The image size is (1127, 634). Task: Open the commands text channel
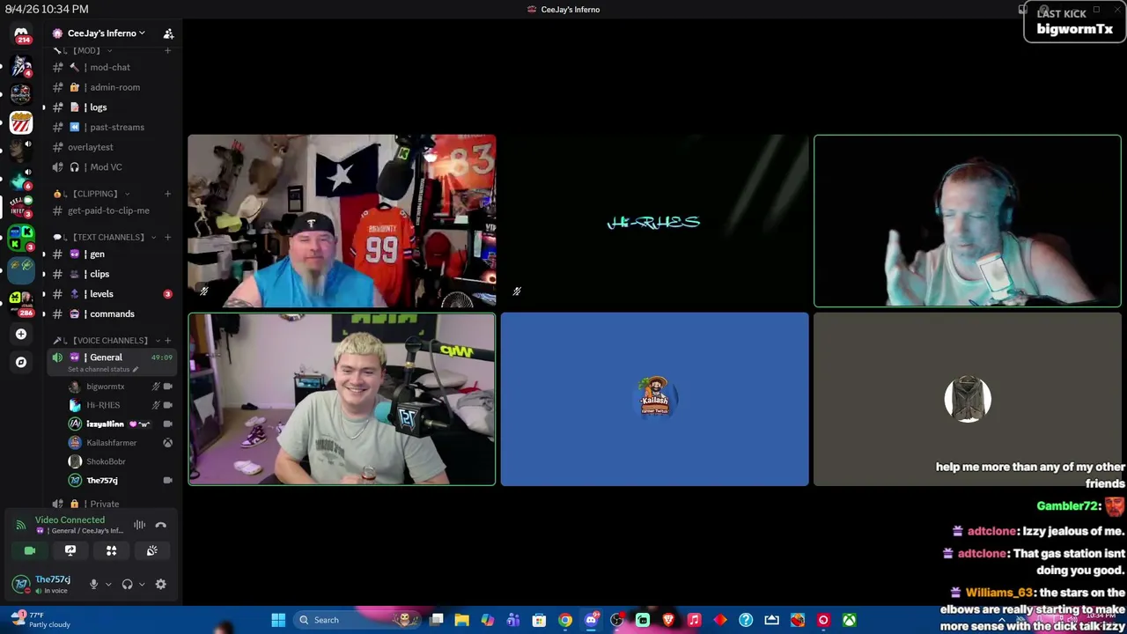[x=112, y=313]
